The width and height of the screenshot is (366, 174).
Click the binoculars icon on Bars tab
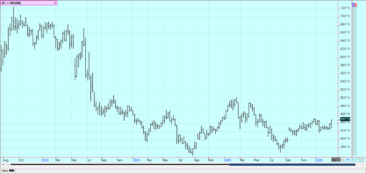coord(12,170)
